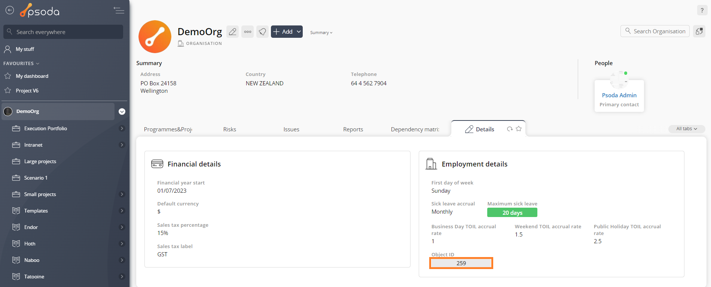Click the briefcase icon for Small projects
The width and height of the screenshot is (711, 287).
point(16,194)
